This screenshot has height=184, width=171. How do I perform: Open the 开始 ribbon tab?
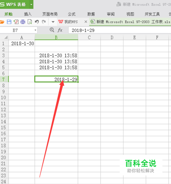pos(8,14)
